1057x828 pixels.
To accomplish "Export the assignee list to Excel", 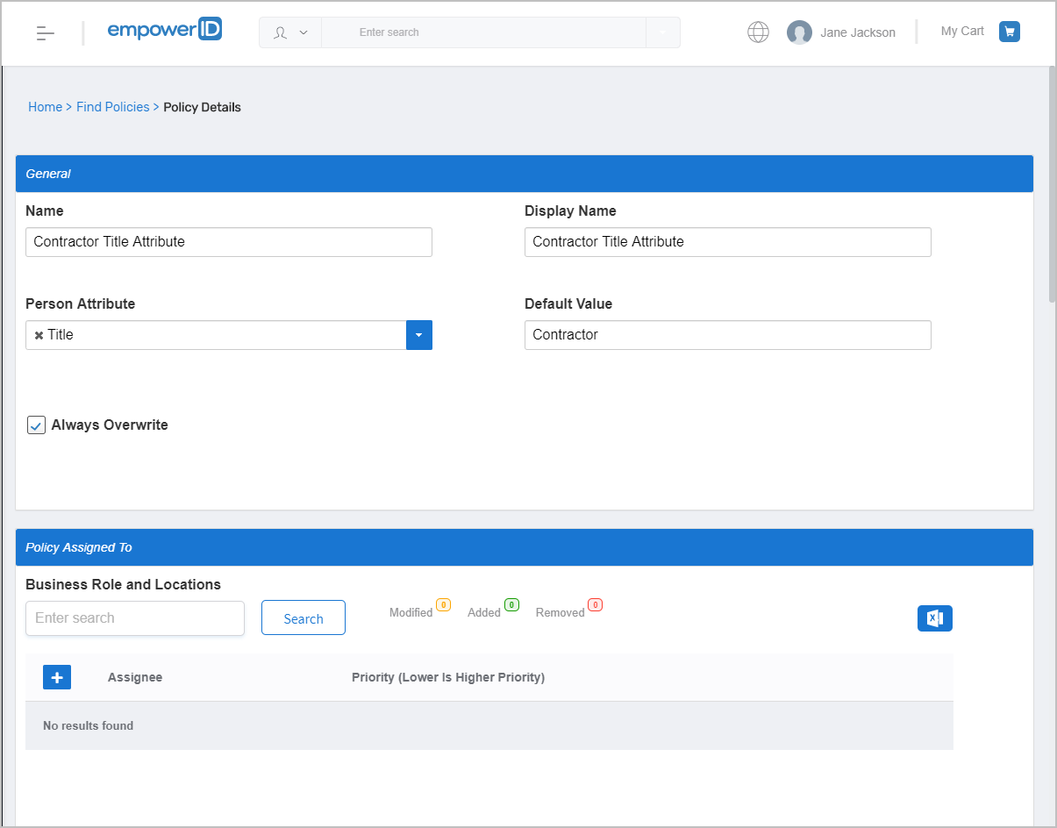I will pyautogui.click(x=934, y=618).
